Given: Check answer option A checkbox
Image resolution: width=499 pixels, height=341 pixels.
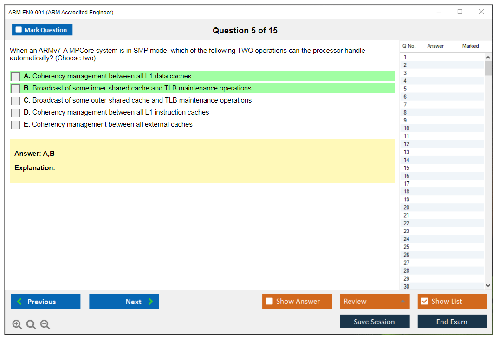Looking at the screenshot, I should pos(15,77).
